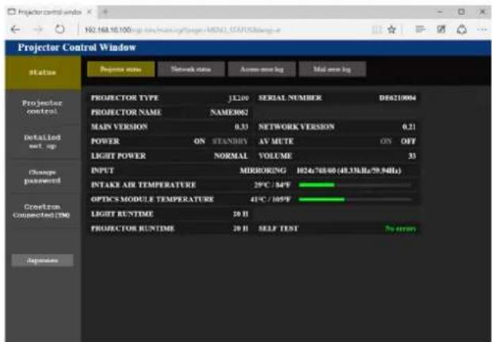
Task: Click the SERIAL NUMBER label
Action: pyautogui.click(x=290, y=98)
